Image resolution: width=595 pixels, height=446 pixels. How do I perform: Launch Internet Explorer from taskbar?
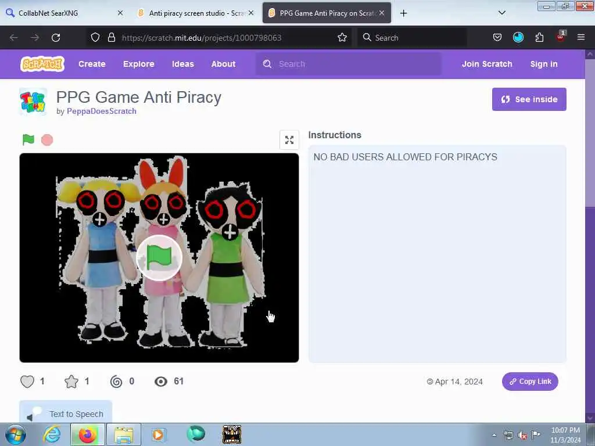coord(52,434)
